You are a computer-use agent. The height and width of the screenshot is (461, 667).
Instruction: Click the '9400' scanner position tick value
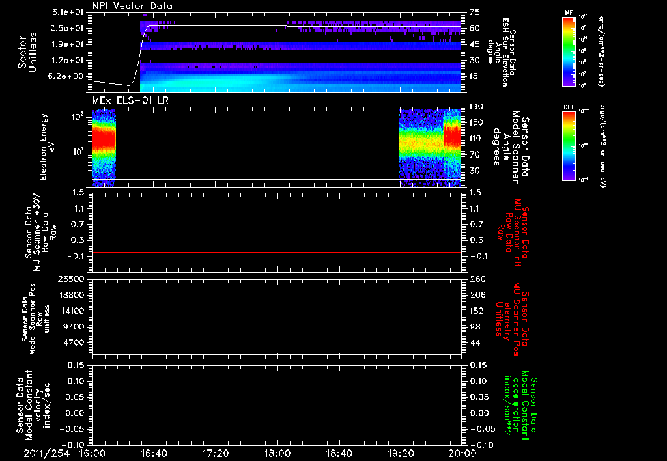(73, 327)
